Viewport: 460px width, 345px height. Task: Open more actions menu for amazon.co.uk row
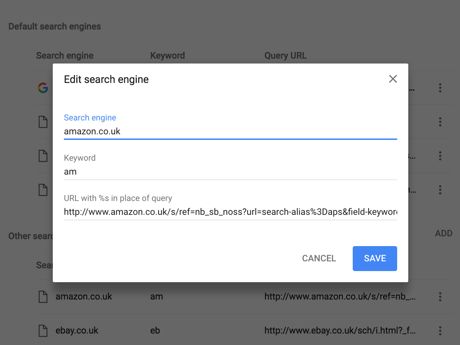click(x=440, y=297)
